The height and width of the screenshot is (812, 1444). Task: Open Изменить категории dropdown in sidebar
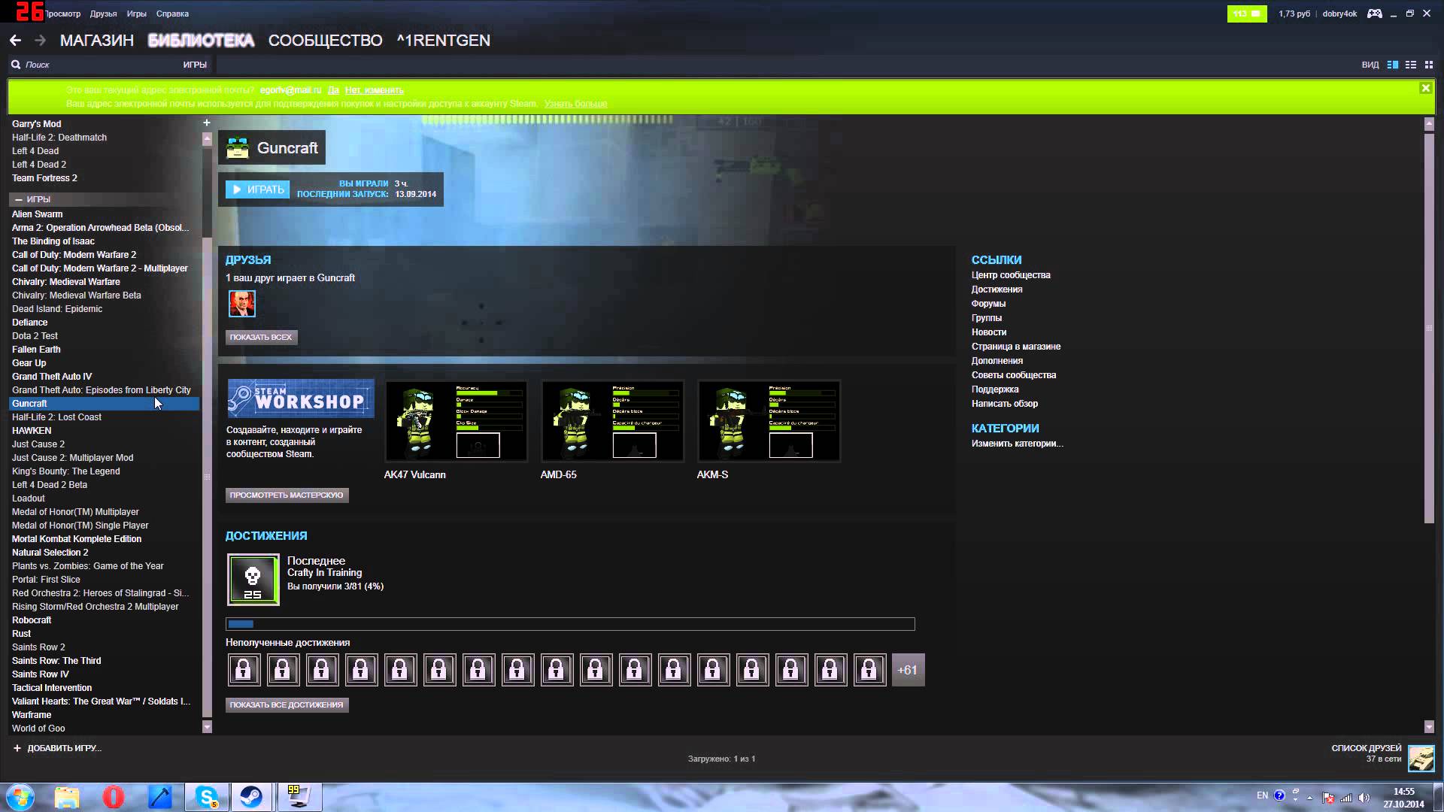pyautogui.click(x=1018, y=443)
